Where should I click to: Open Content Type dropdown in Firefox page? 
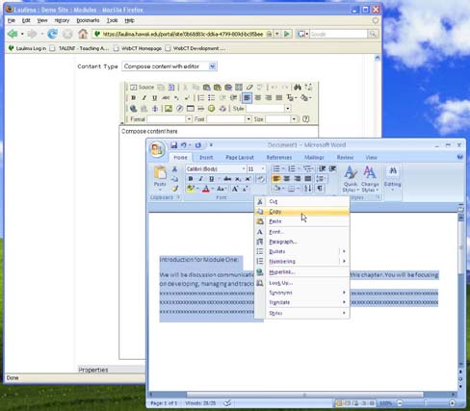click(x=170, y=66)
